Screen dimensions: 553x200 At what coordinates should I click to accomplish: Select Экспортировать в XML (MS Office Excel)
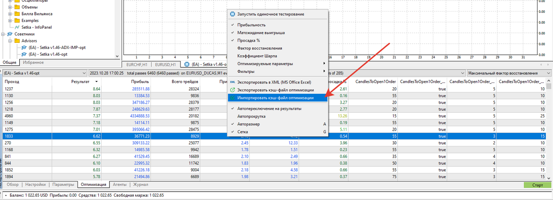[278, 82]
